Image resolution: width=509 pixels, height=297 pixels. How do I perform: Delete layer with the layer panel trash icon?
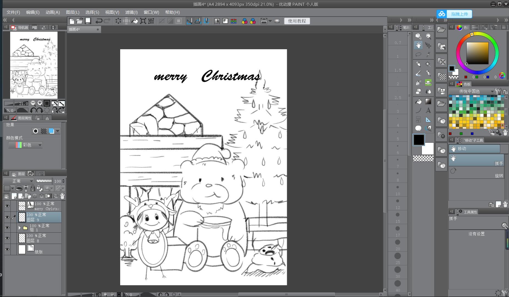tap(62, 196)
